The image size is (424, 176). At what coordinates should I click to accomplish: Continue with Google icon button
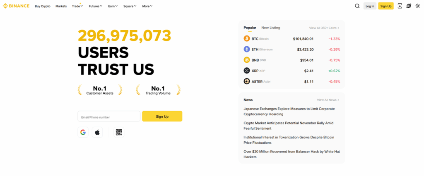(x=83, y=132)
